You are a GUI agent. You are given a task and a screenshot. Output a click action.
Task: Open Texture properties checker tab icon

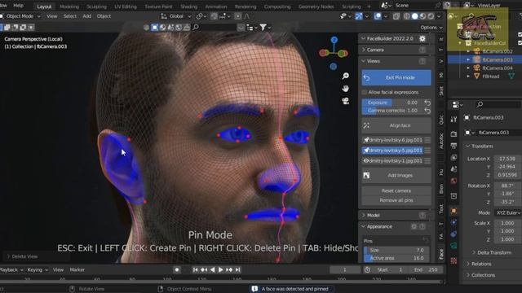point(453,260)
